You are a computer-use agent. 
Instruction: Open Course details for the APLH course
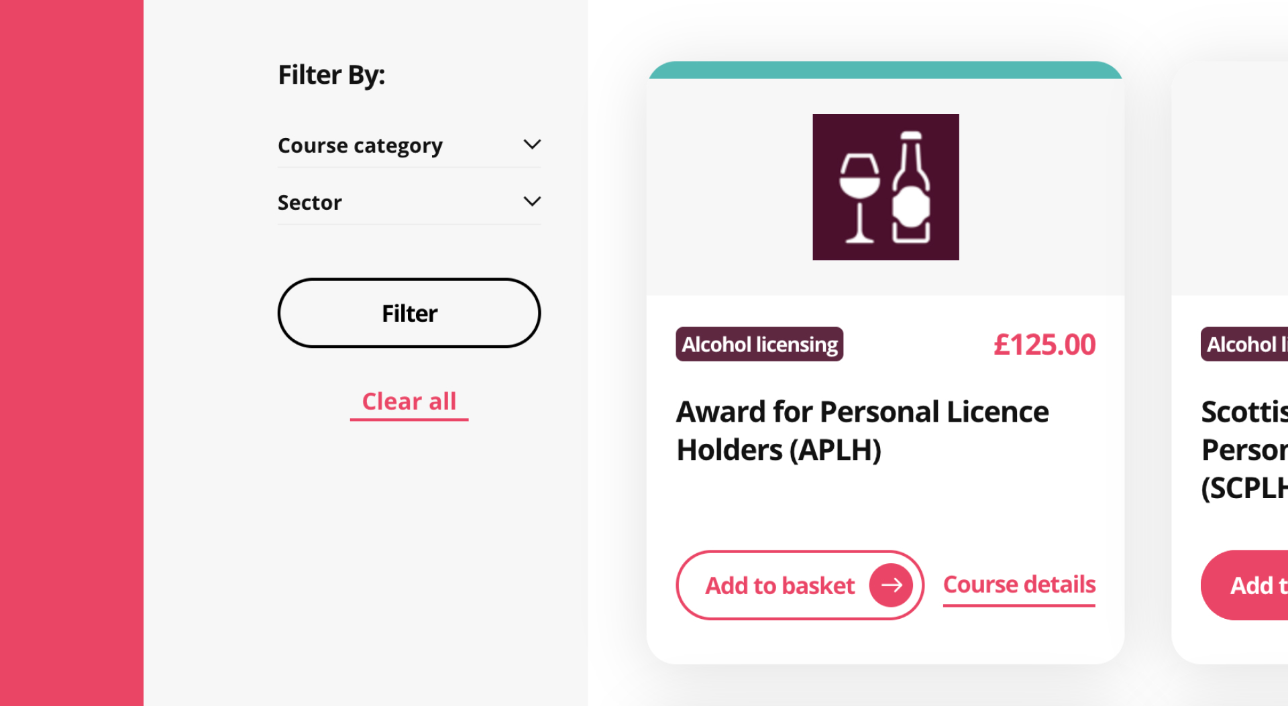[x=1018, y=585]
